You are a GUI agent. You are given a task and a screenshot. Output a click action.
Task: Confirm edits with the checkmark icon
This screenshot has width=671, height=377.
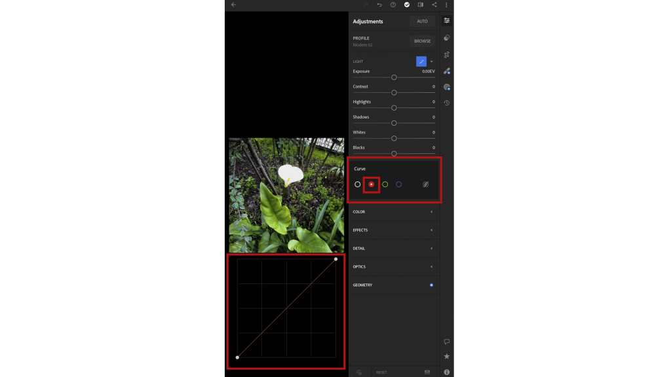[407, 5]
